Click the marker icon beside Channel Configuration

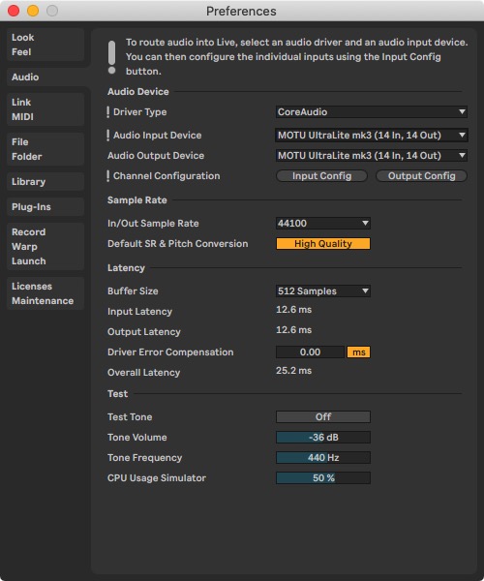(108, 176)
